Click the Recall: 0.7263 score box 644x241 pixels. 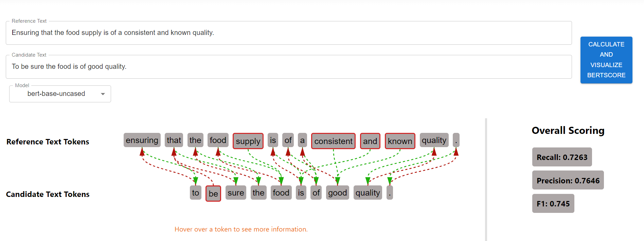point(562,157)
